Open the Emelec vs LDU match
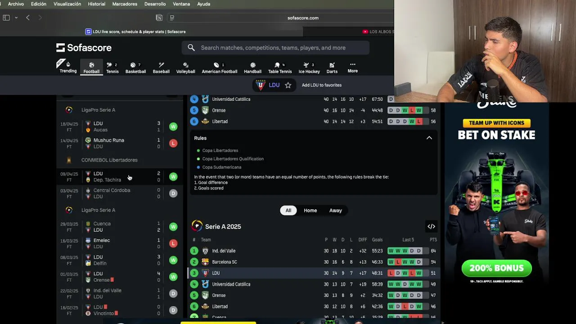Viewport: 576px width, 324px height. point(120,243)
